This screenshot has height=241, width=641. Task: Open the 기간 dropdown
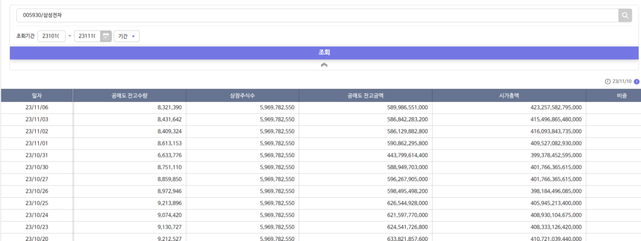pyautogui.click(x=126, y=36)
